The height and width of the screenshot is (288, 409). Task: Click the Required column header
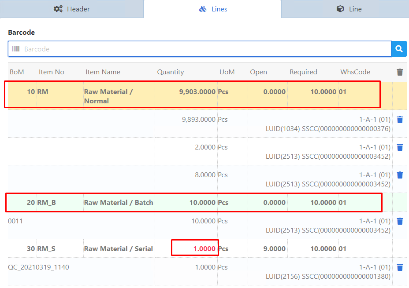pyautogui.click(x=303, y=72)
